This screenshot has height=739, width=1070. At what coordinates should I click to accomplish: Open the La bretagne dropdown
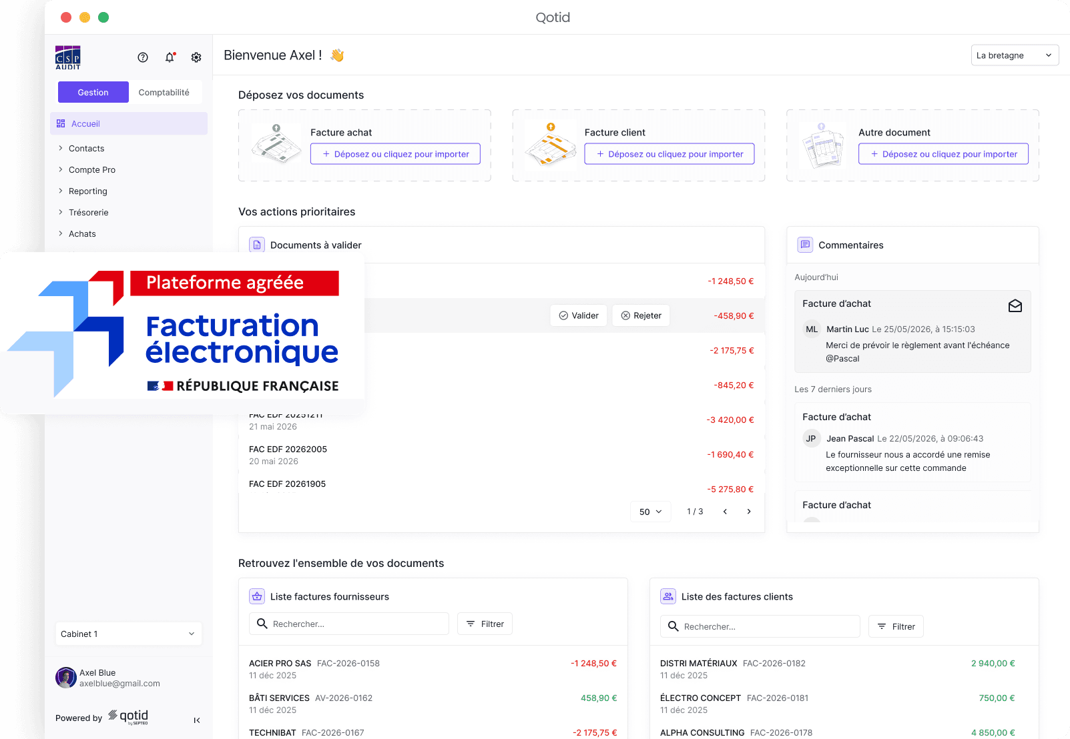pyautogui.click(x=1015, y=55)
